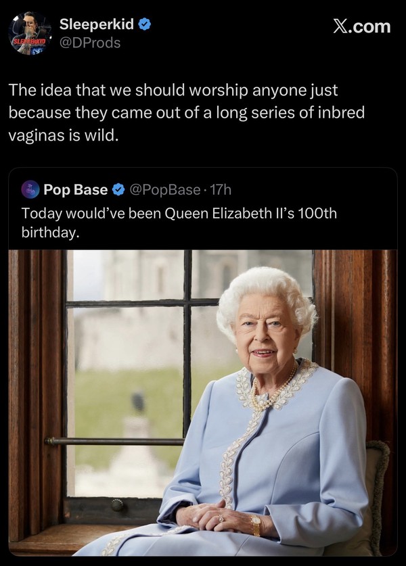Viewport: 406px width, 566px height.
Task: Click Sleeperkid's blue verified badge
Action: (145, 26)
